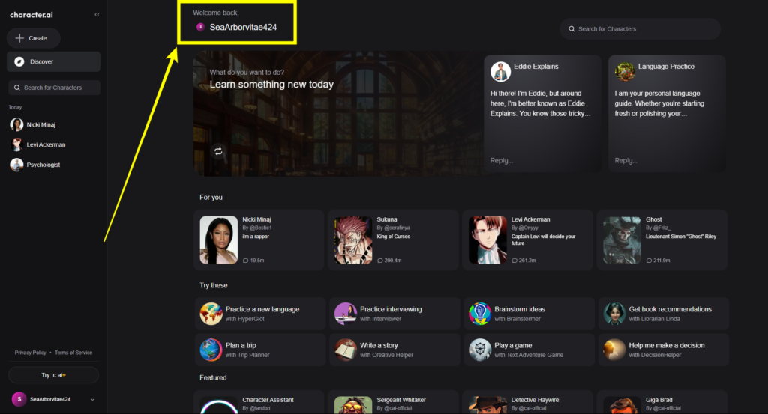
Task: Open Nicki Minaj For you card thumbnail
Action: point(218,240)
